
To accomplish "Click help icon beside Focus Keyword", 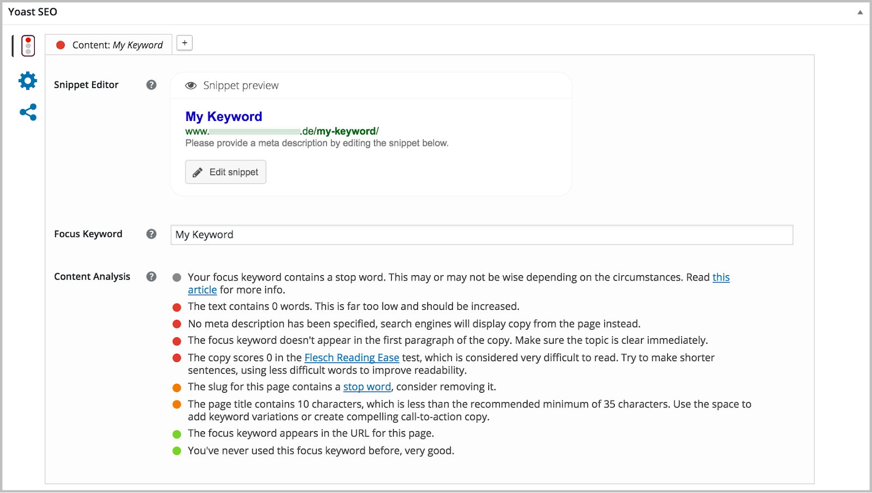I will click(152, 234).
